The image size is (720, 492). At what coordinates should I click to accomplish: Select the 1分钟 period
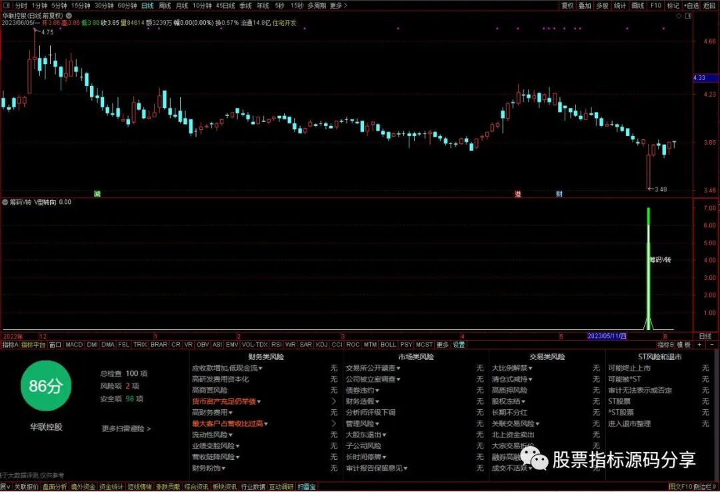(x=39, y=5)
